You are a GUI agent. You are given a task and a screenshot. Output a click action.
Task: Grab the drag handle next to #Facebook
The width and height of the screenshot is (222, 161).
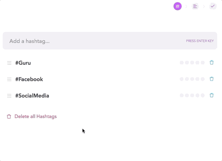tap(9, 79)
